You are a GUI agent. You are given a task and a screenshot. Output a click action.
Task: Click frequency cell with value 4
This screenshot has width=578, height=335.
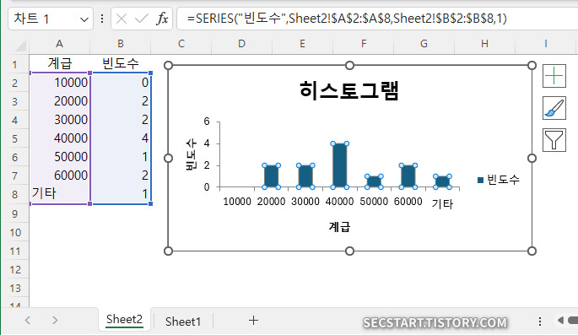(121, 138)
